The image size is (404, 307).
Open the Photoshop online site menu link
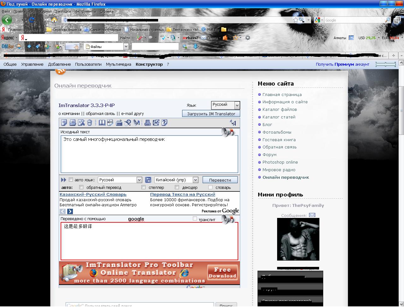click(280, 162)
